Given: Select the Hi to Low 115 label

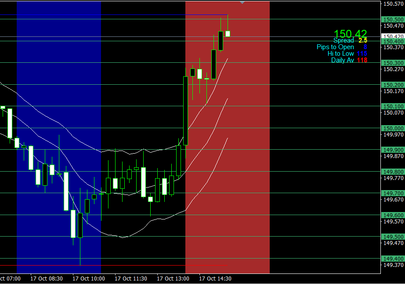Looking at the screenshot, I should pyautogui.click(x=347, y=54).
